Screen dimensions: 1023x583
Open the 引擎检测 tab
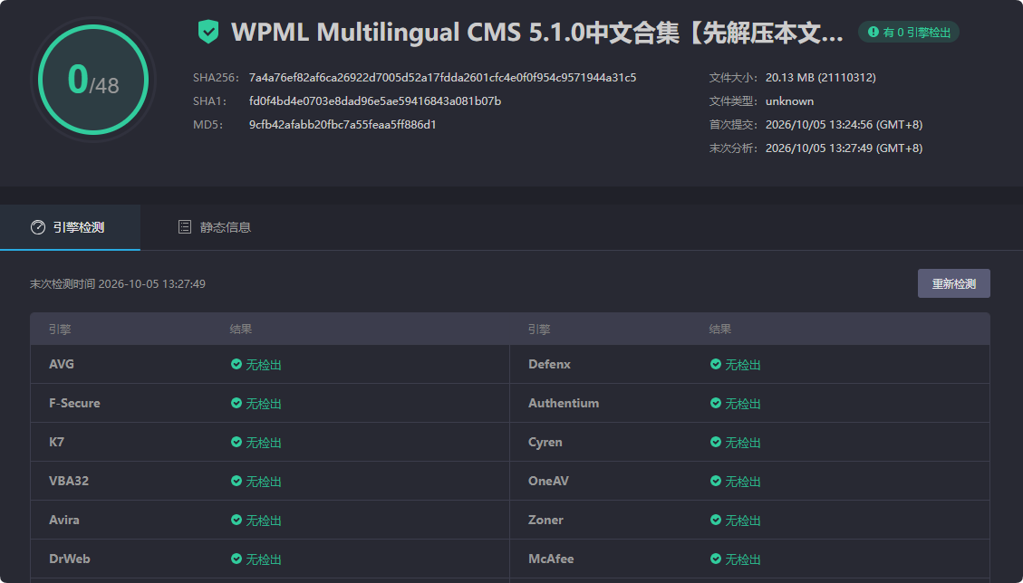point(70,227)
